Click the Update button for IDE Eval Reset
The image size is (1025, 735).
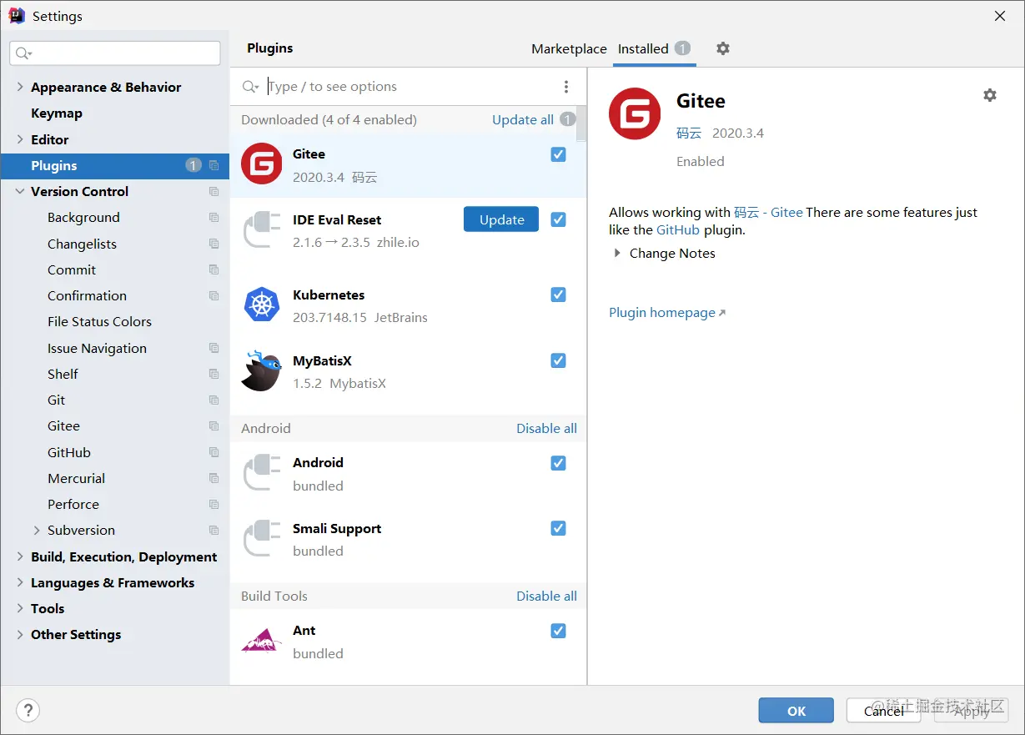(501, 219)
